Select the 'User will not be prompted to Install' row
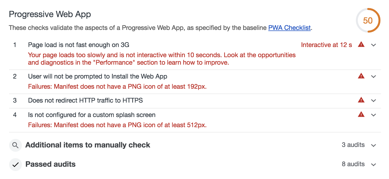The width and height of the screenshot is (389, 179). pos(98,76)
